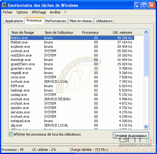Switch to the Performances tab

click(x=56, y=21)
